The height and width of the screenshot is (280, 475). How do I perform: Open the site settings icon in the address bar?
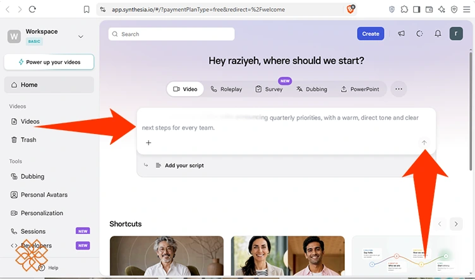tap(103, 9)
